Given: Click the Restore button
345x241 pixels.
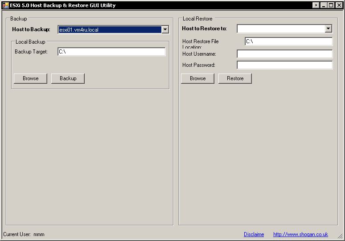Looking at the screenshot, I should 235,78.
